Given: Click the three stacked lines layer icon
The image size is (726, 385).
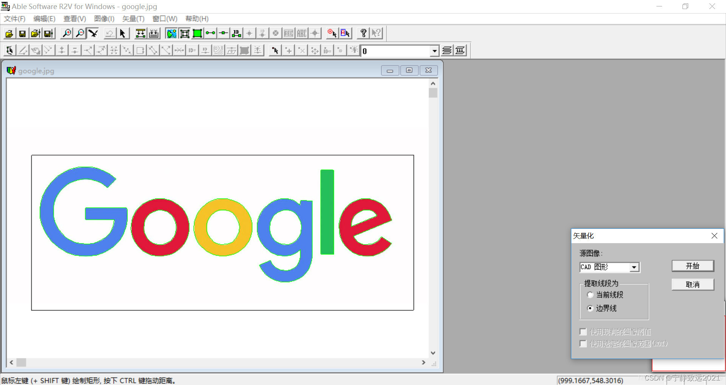Looking at the screenshot, I should click(x=447, y=50).
